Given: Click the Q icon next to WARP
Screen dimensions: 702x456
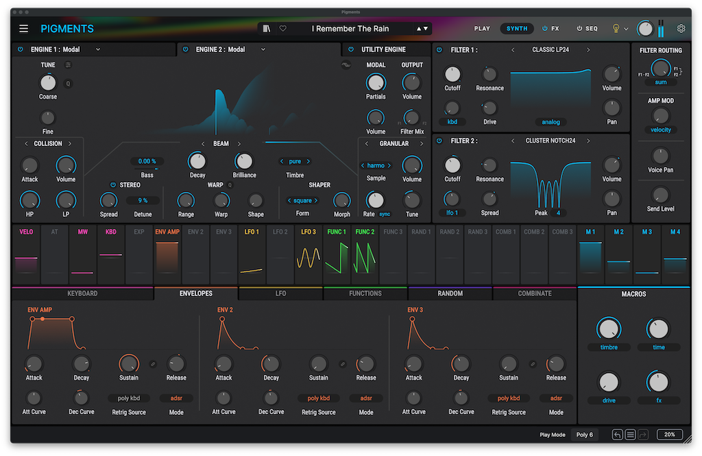Looking at the screenshot, I should point(230,185).
